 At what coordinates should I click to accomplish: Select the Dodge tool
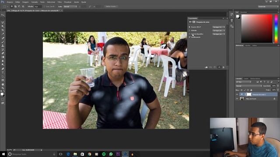pyautogui.click(x=3, y=65)
